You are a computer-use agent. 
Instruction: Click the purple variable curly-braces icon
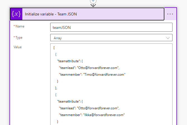[16, 14]
